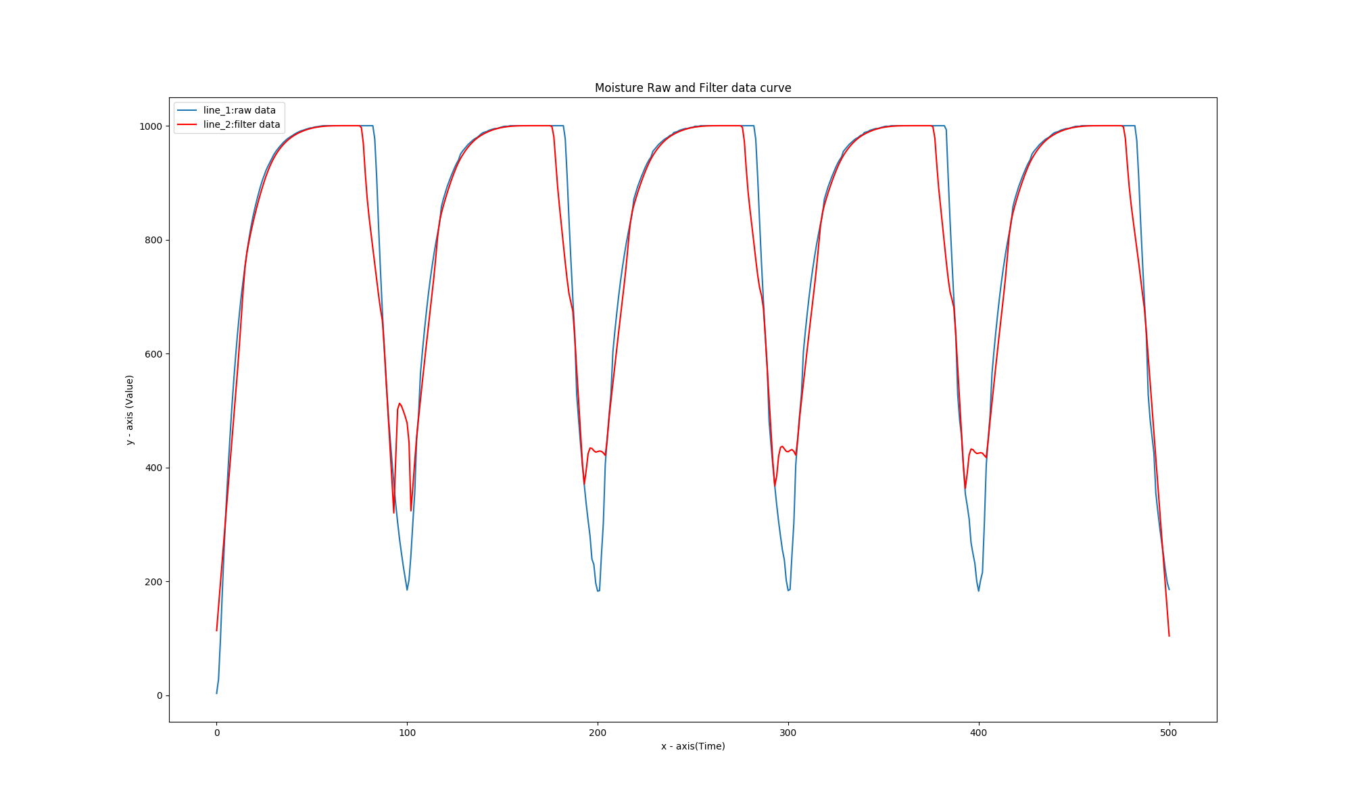Click the x-axis tick label 300
1352x811 pixels.
[788, 733]
